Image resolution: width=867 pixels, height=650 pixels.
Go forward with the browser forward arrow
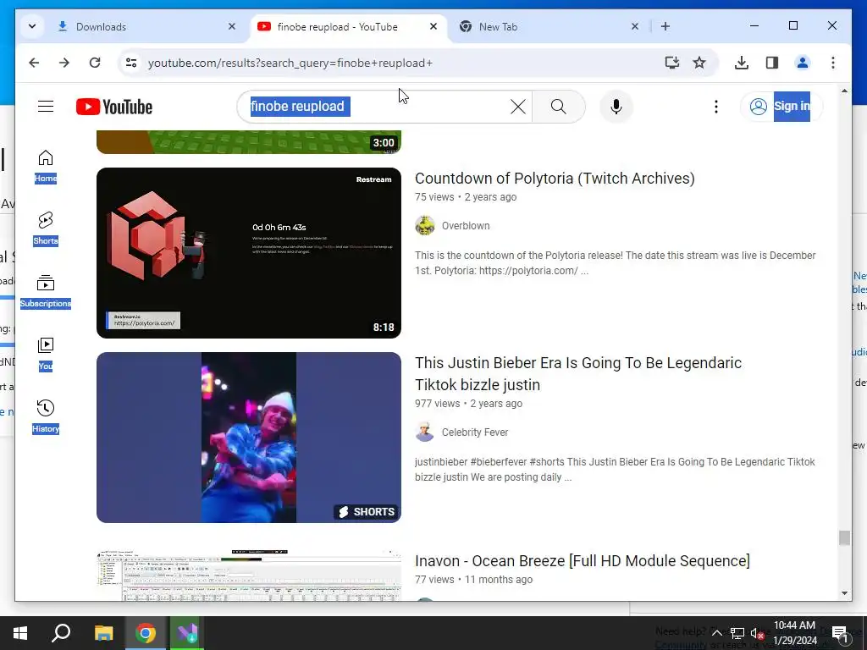point(64,63)
